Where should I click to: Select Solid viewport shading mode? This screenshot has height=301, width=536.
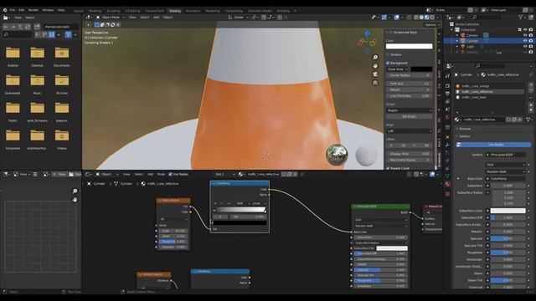click(421, 18)
